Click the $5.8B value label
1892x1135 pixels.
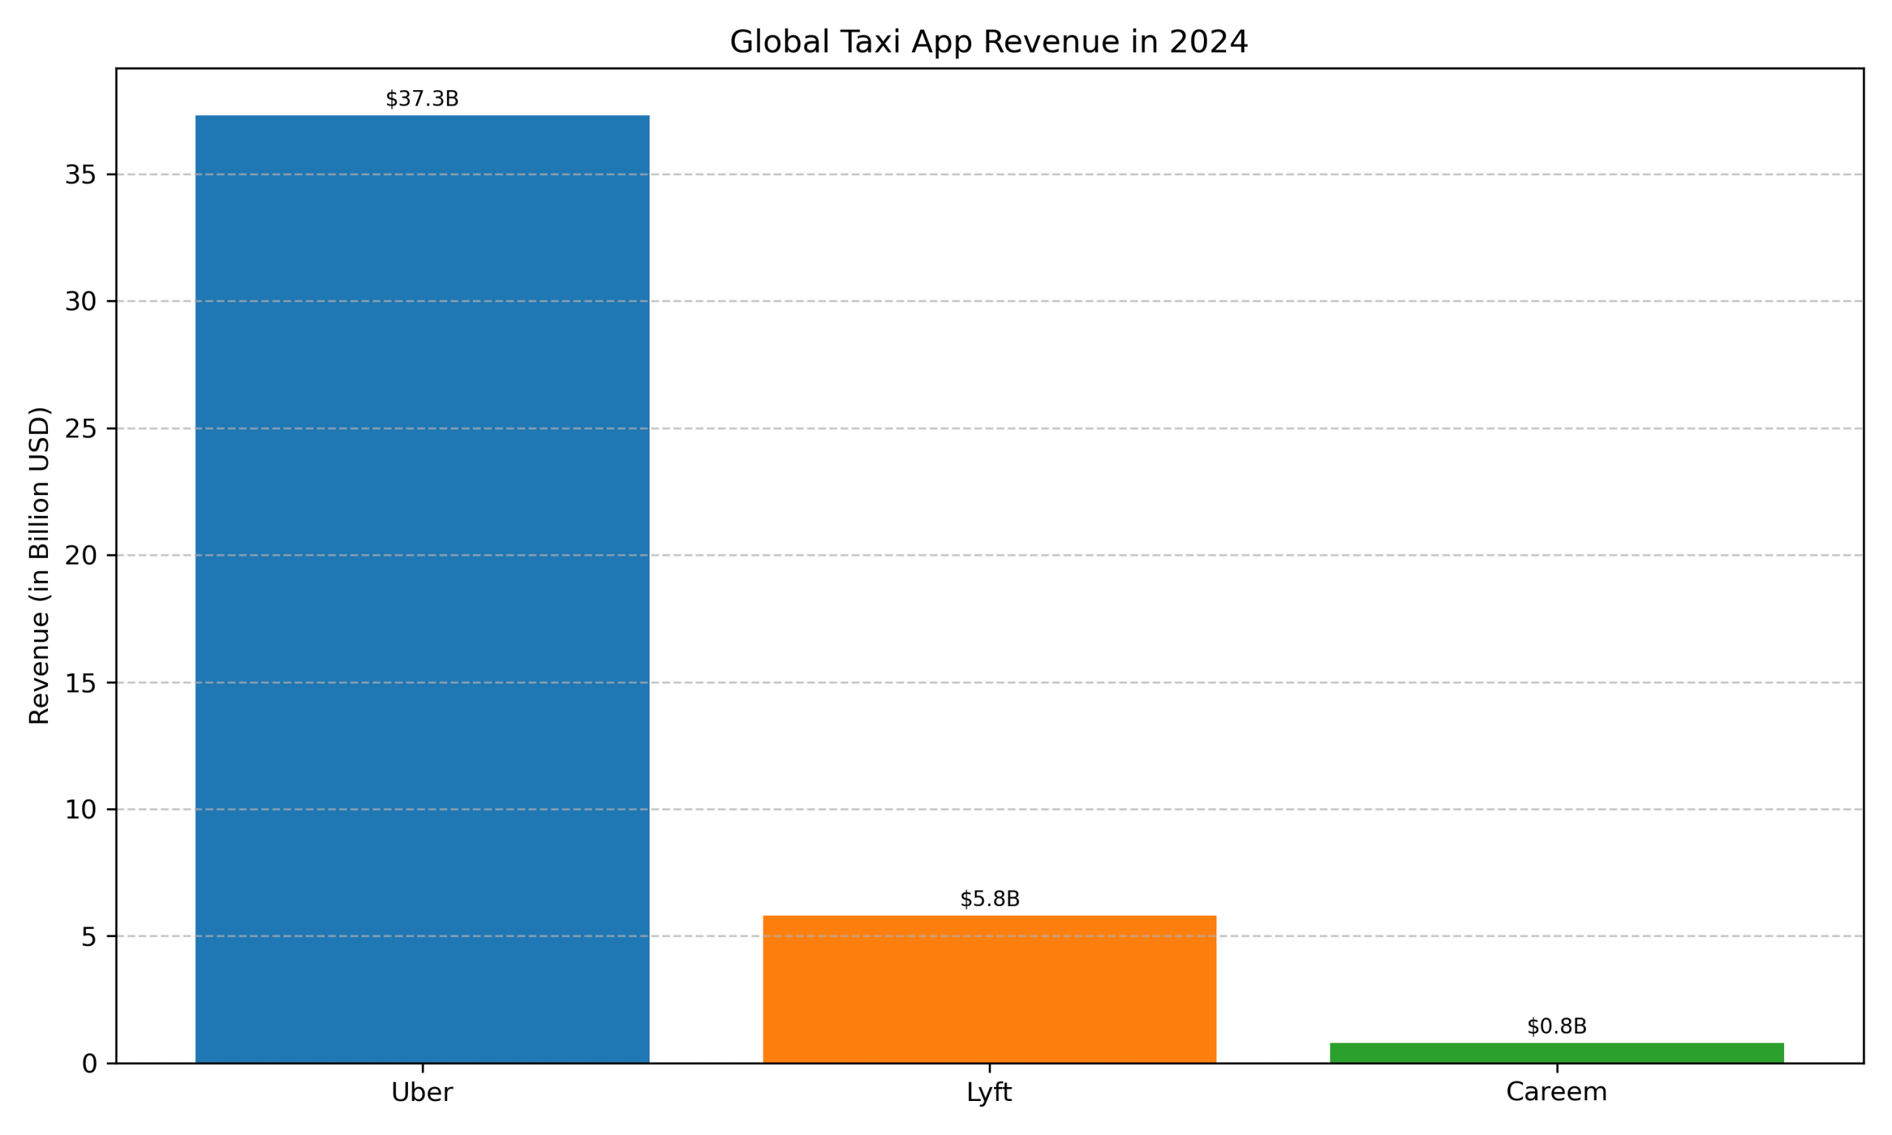click(989, 899)
